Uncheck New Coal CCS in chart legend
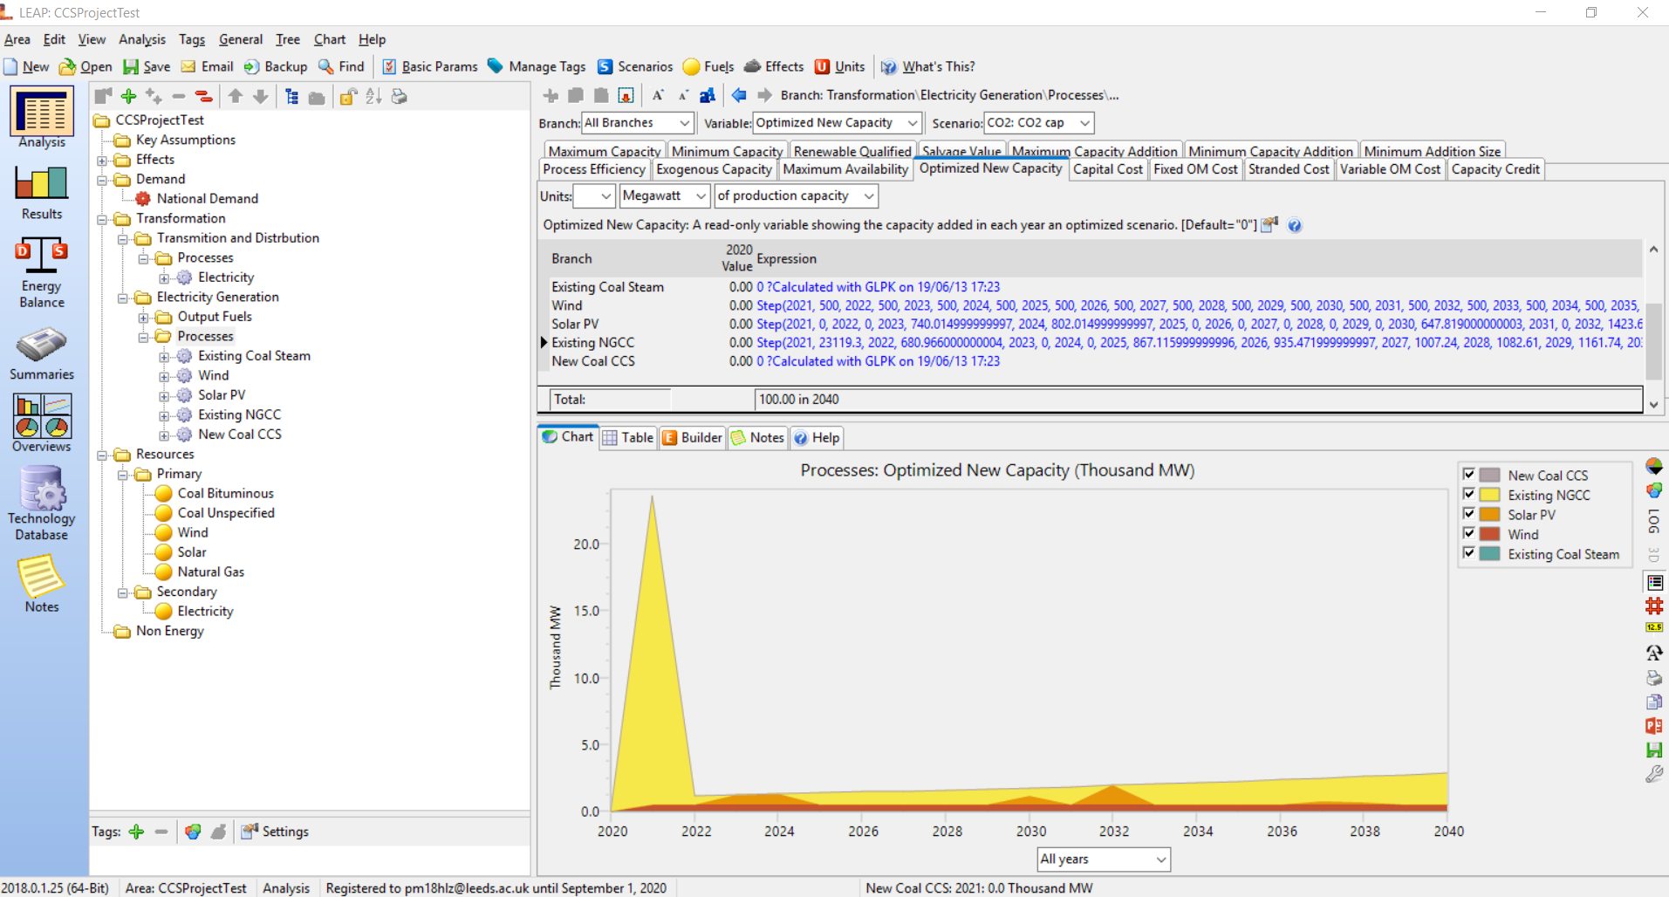This screenshot has width=1669, height=897. [x=1468, y=475]
